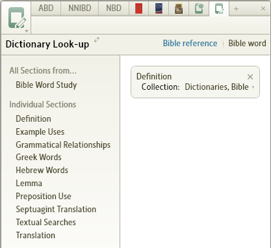The width and height of the screenshot is (271, 248).
Task: Add all sections from Bible Word Study
Action: pyautogui.click(x=46, y=85)
